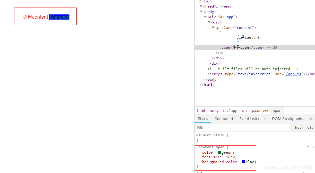Switch to the Computed tab
The height and width of the screenshot is (173, 315).
tap(224, 119)
